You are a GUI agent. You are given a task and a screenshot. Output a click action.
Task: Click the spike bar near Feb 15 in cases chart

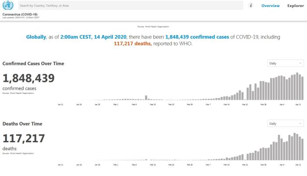(146, 98)
